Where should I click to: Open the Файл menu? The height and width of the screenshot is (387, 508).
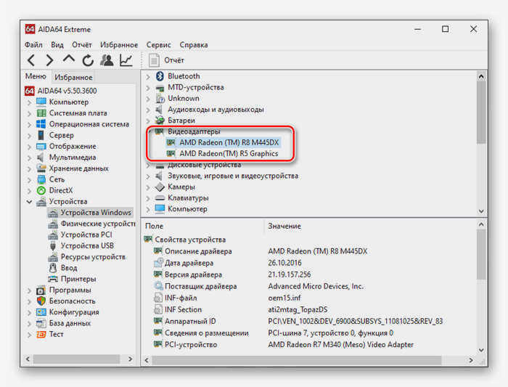tap(33, 45)
